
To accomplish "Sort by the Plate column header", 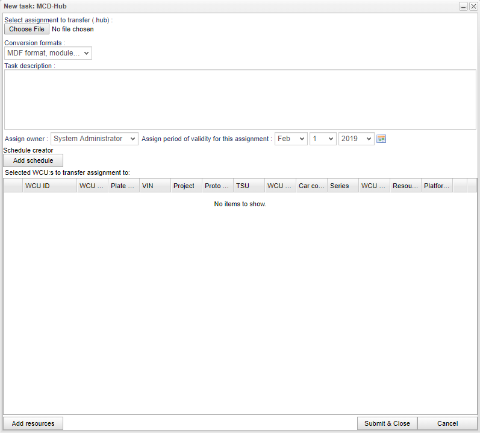I will [123, 186].
